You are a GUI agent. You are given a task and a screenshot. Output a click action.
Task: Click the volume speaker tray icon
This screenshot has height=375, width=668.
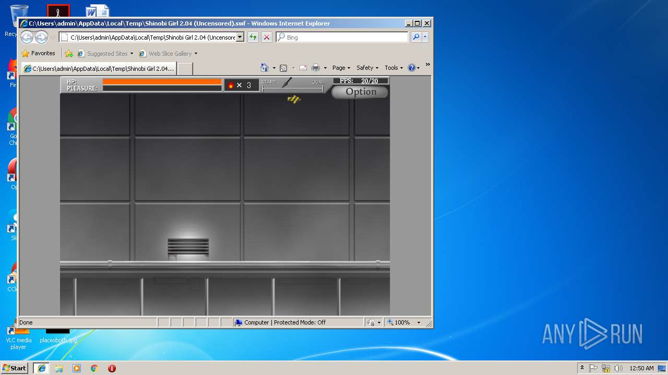(618, 368)
